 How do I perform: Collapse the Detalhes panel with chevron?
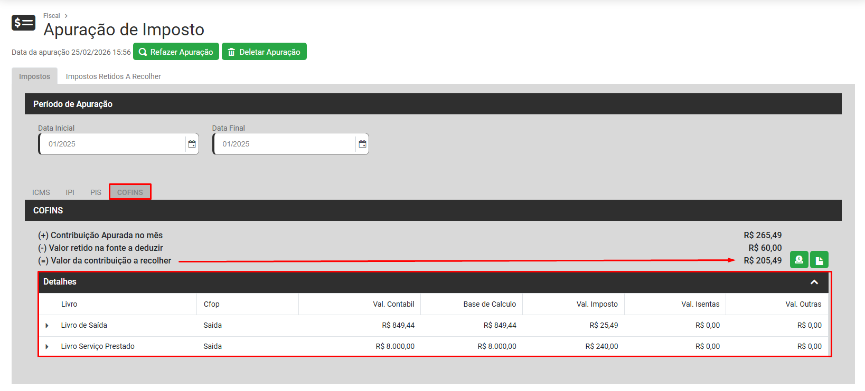[814, 282]
